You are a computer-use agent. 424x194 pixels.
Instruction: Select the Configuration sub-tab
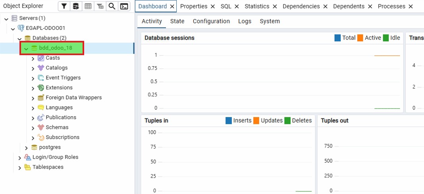tap(211, 21)
